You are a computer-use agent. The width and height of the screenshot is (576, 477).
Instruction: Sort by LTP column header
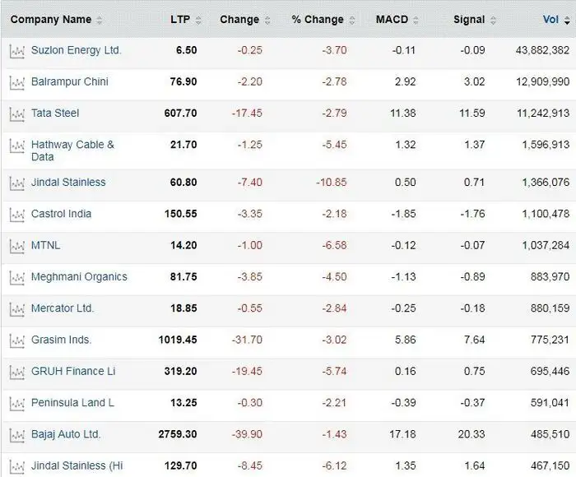click(180, 20)
